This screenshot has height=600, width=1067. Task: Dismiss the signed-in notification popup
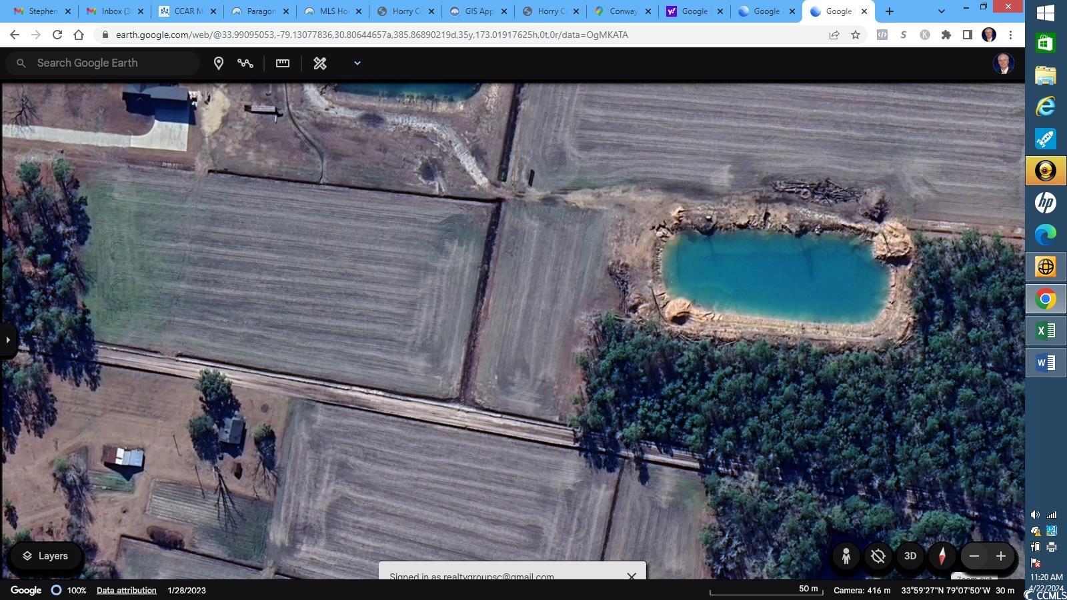click(631, 575)
